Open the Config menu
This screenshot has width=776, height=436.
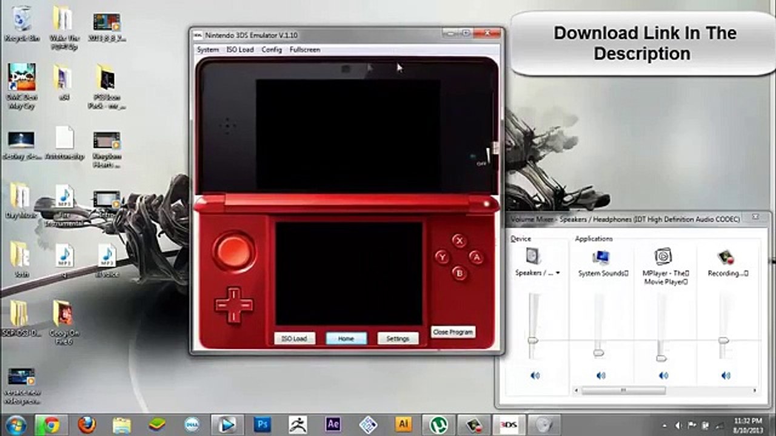pyautogui.click(x=271, y=50)
